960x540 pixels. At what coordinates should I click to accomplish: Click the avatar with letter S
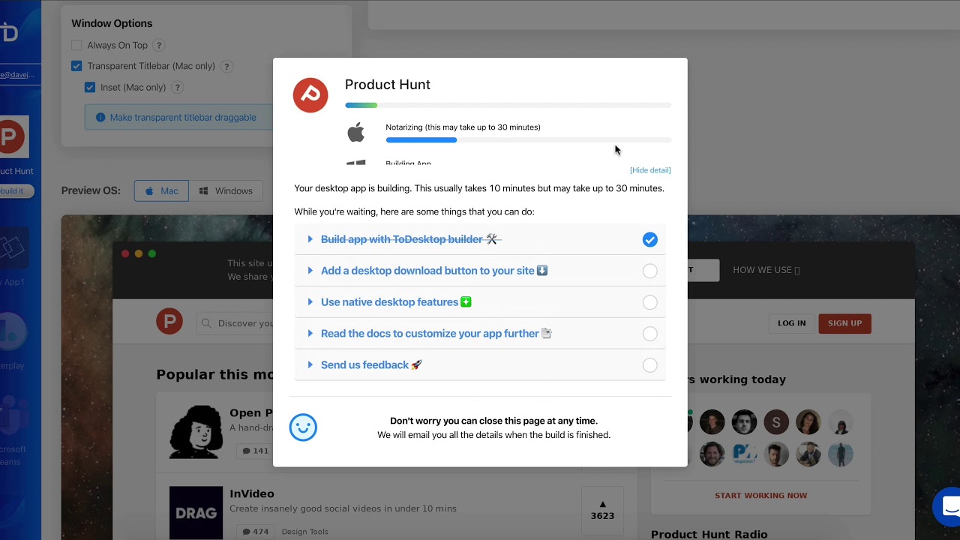pos(776,422)
